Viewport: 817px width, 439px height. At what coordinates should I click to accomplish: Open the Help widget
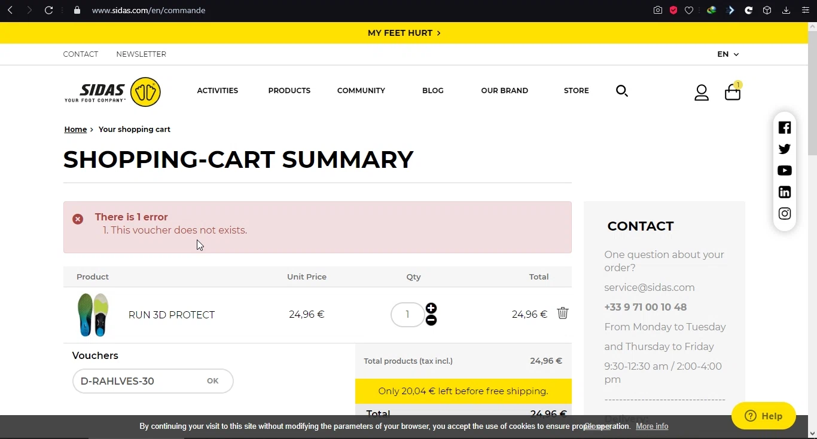(x=764, y=416)
